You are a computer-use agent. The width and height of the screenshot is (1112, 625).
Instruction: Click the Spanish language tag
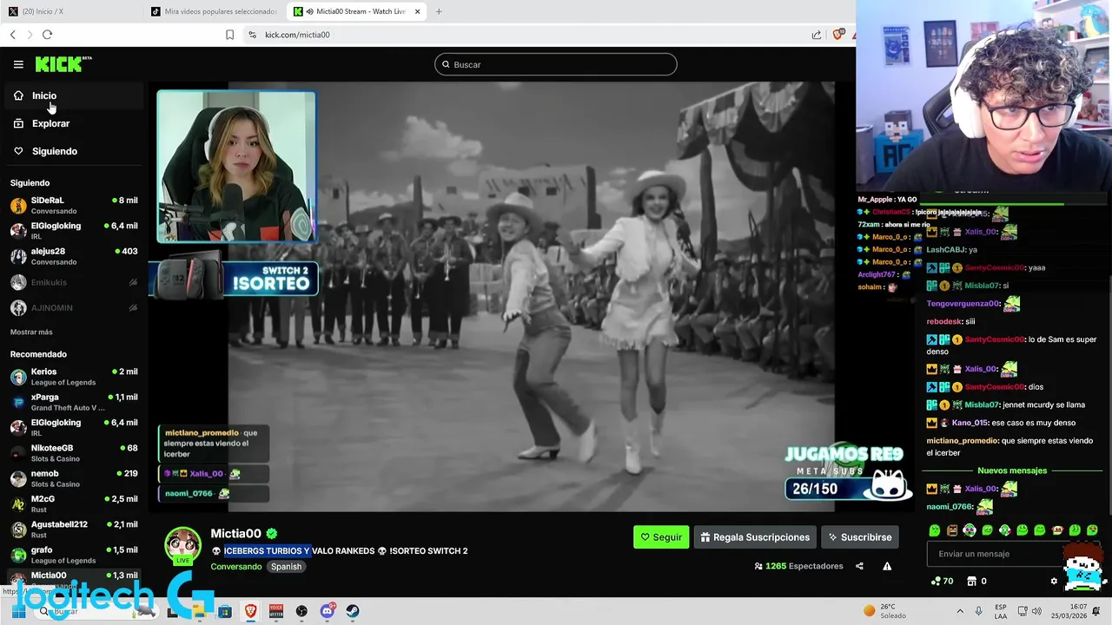point(286,567)
